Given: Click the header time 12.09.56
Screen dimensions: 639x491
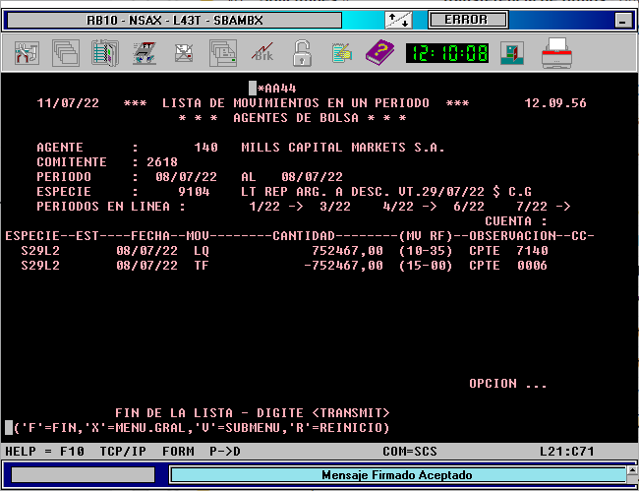Looking at the screenshot, I should 555,103.
